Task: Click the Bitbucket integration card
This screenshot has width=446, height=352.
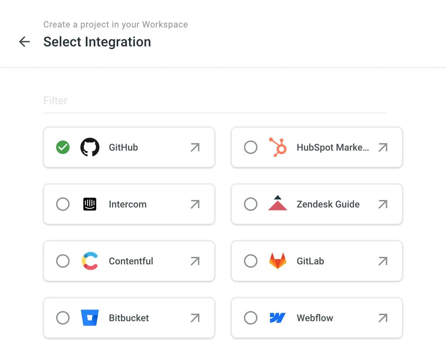Action: tap(129, 318)
